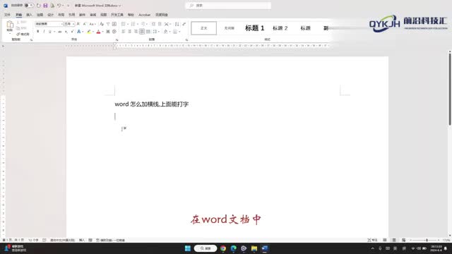
Task: Click the Distributed alignment icon
Action: 148,31
